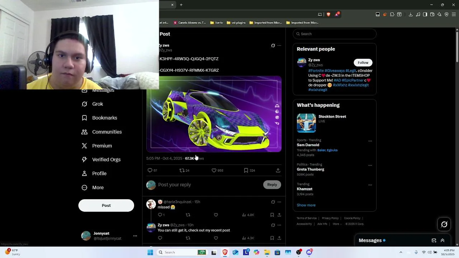Screen dimensions: 459x258
Task: Click the Reply button beside reply field
Action: tap(272, 185)
